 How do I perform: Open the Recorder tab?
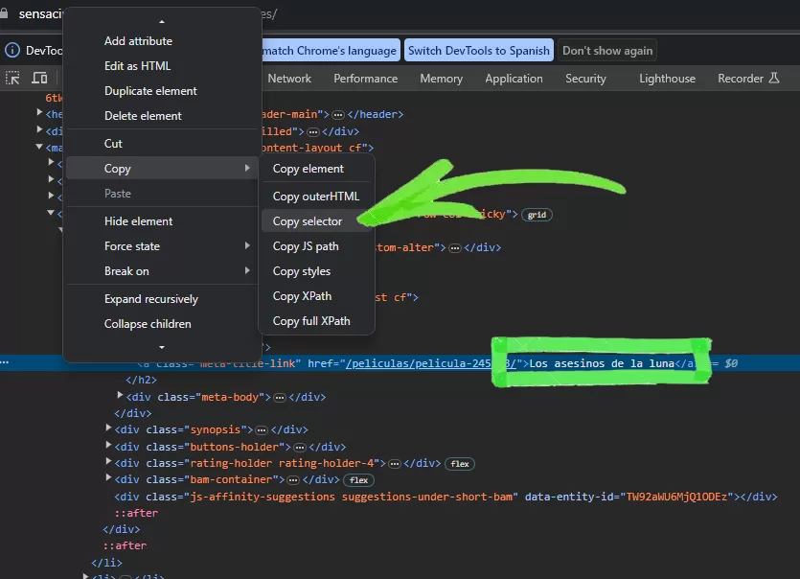click(741, 78)
